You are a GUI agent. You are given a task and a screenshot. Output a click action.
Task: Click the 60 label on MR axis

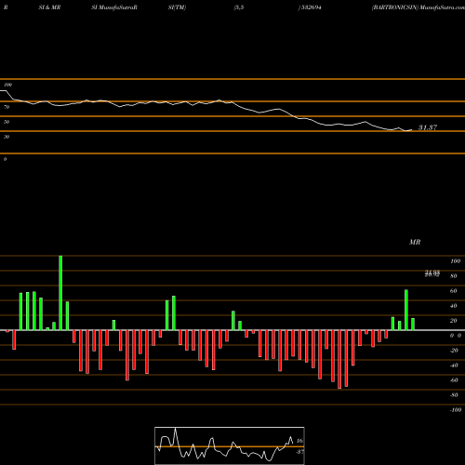[x=454, y=291]
